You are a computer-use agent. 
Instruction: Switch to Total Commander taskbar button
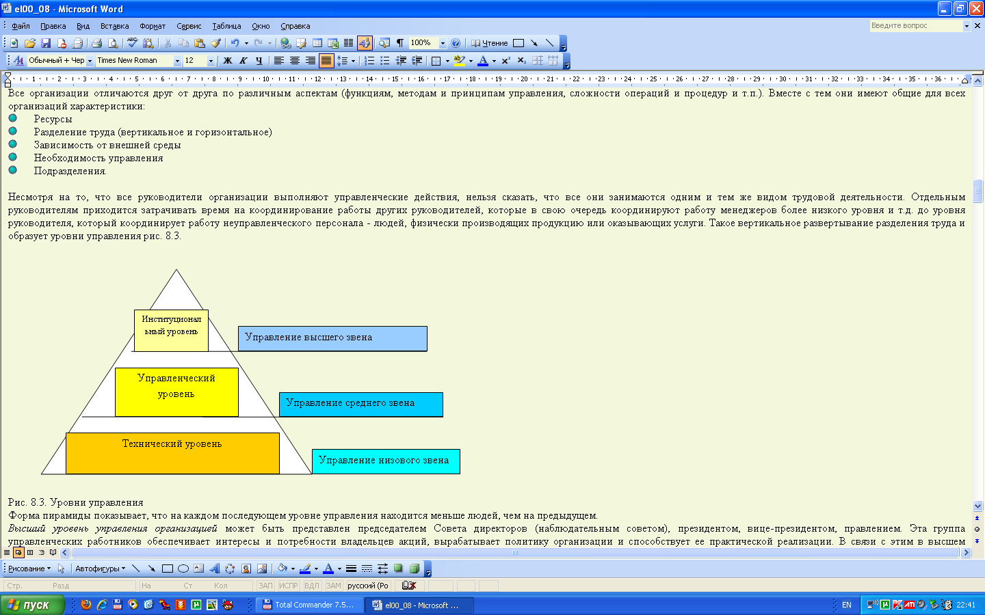click(309, 605)
